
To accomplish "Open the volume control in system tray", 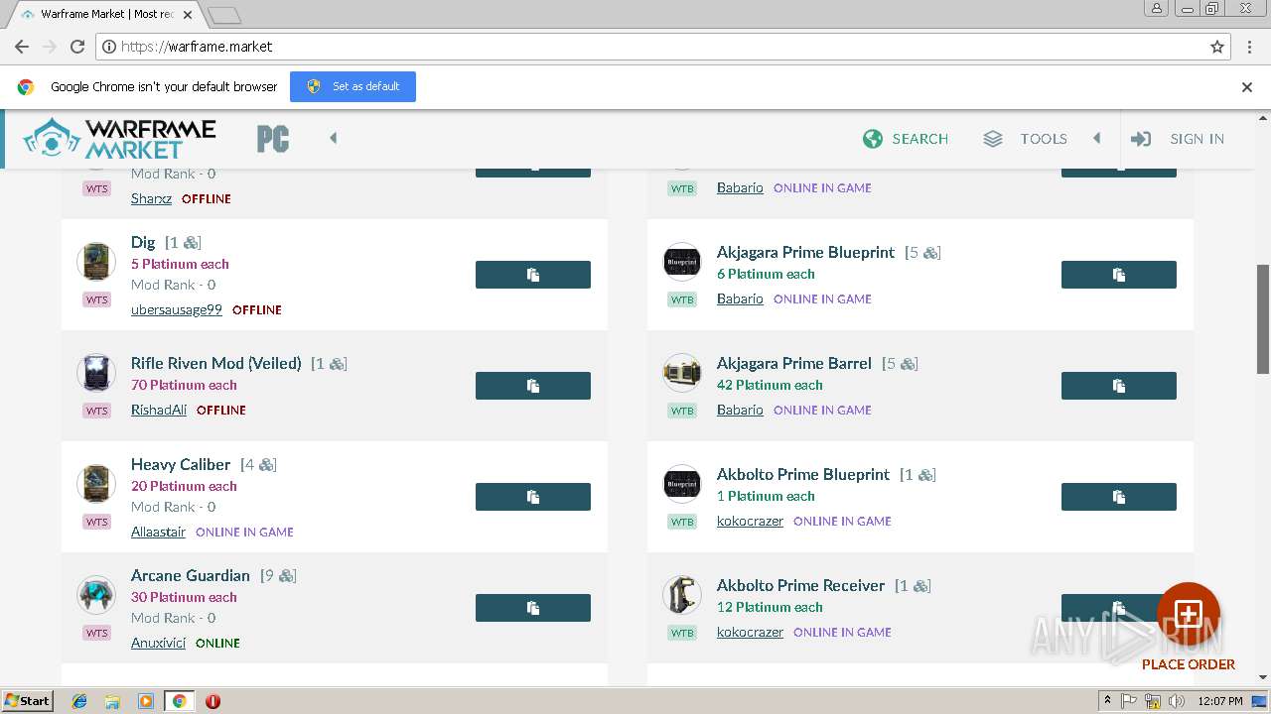I will tap(1177, 701).
